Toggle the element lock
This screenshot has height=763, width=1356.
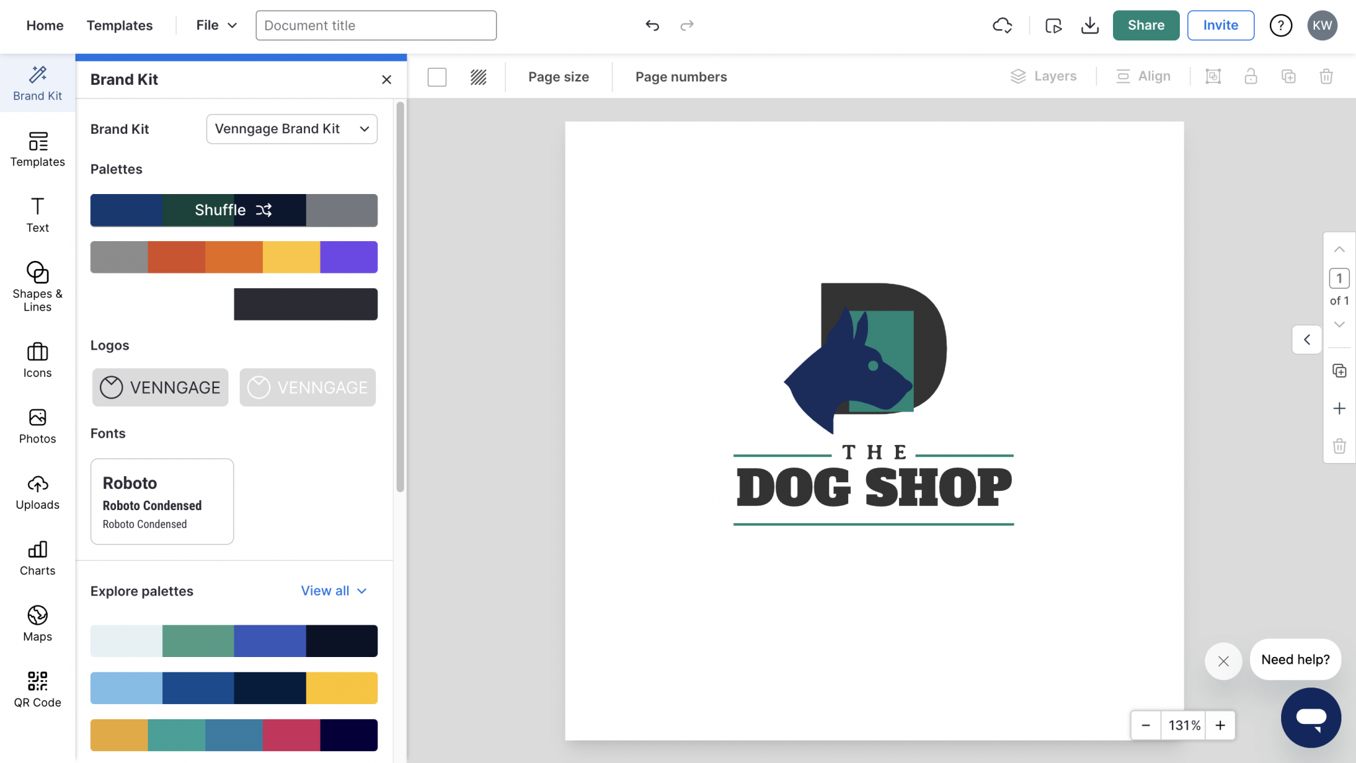click(1251, 76)
